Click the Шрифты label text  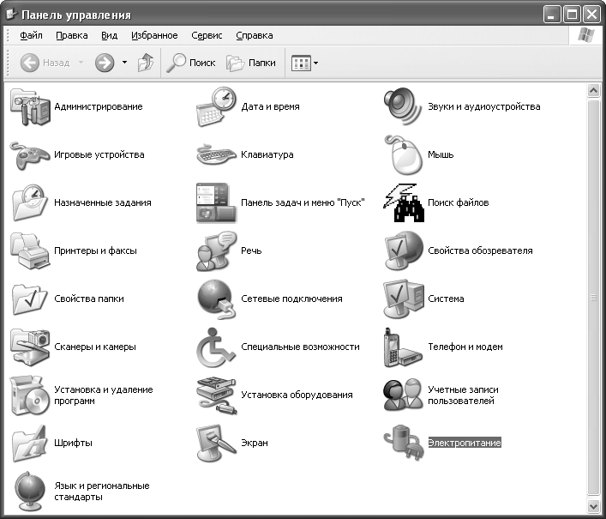(x=74, y=443)
